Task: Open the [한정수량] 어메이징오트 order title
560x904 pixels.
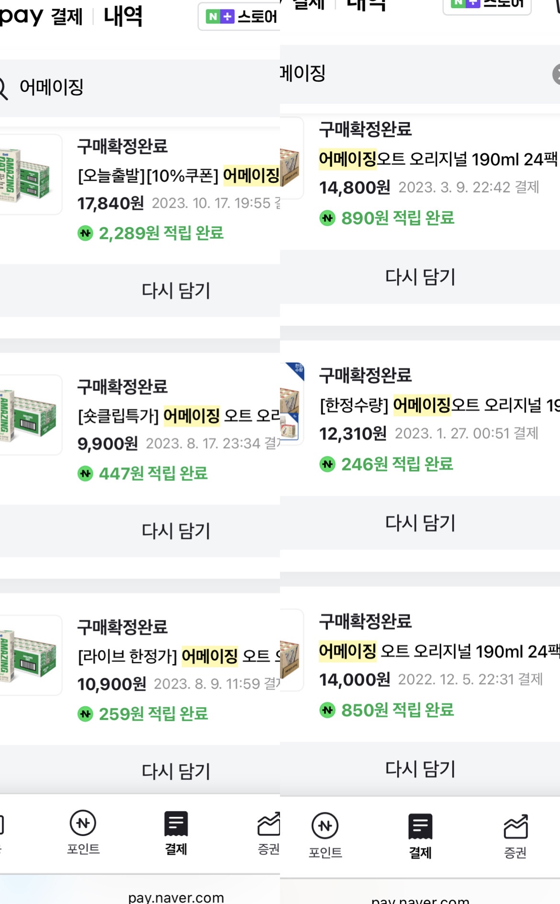Action: pyautogui.click(x=439, y=405)
